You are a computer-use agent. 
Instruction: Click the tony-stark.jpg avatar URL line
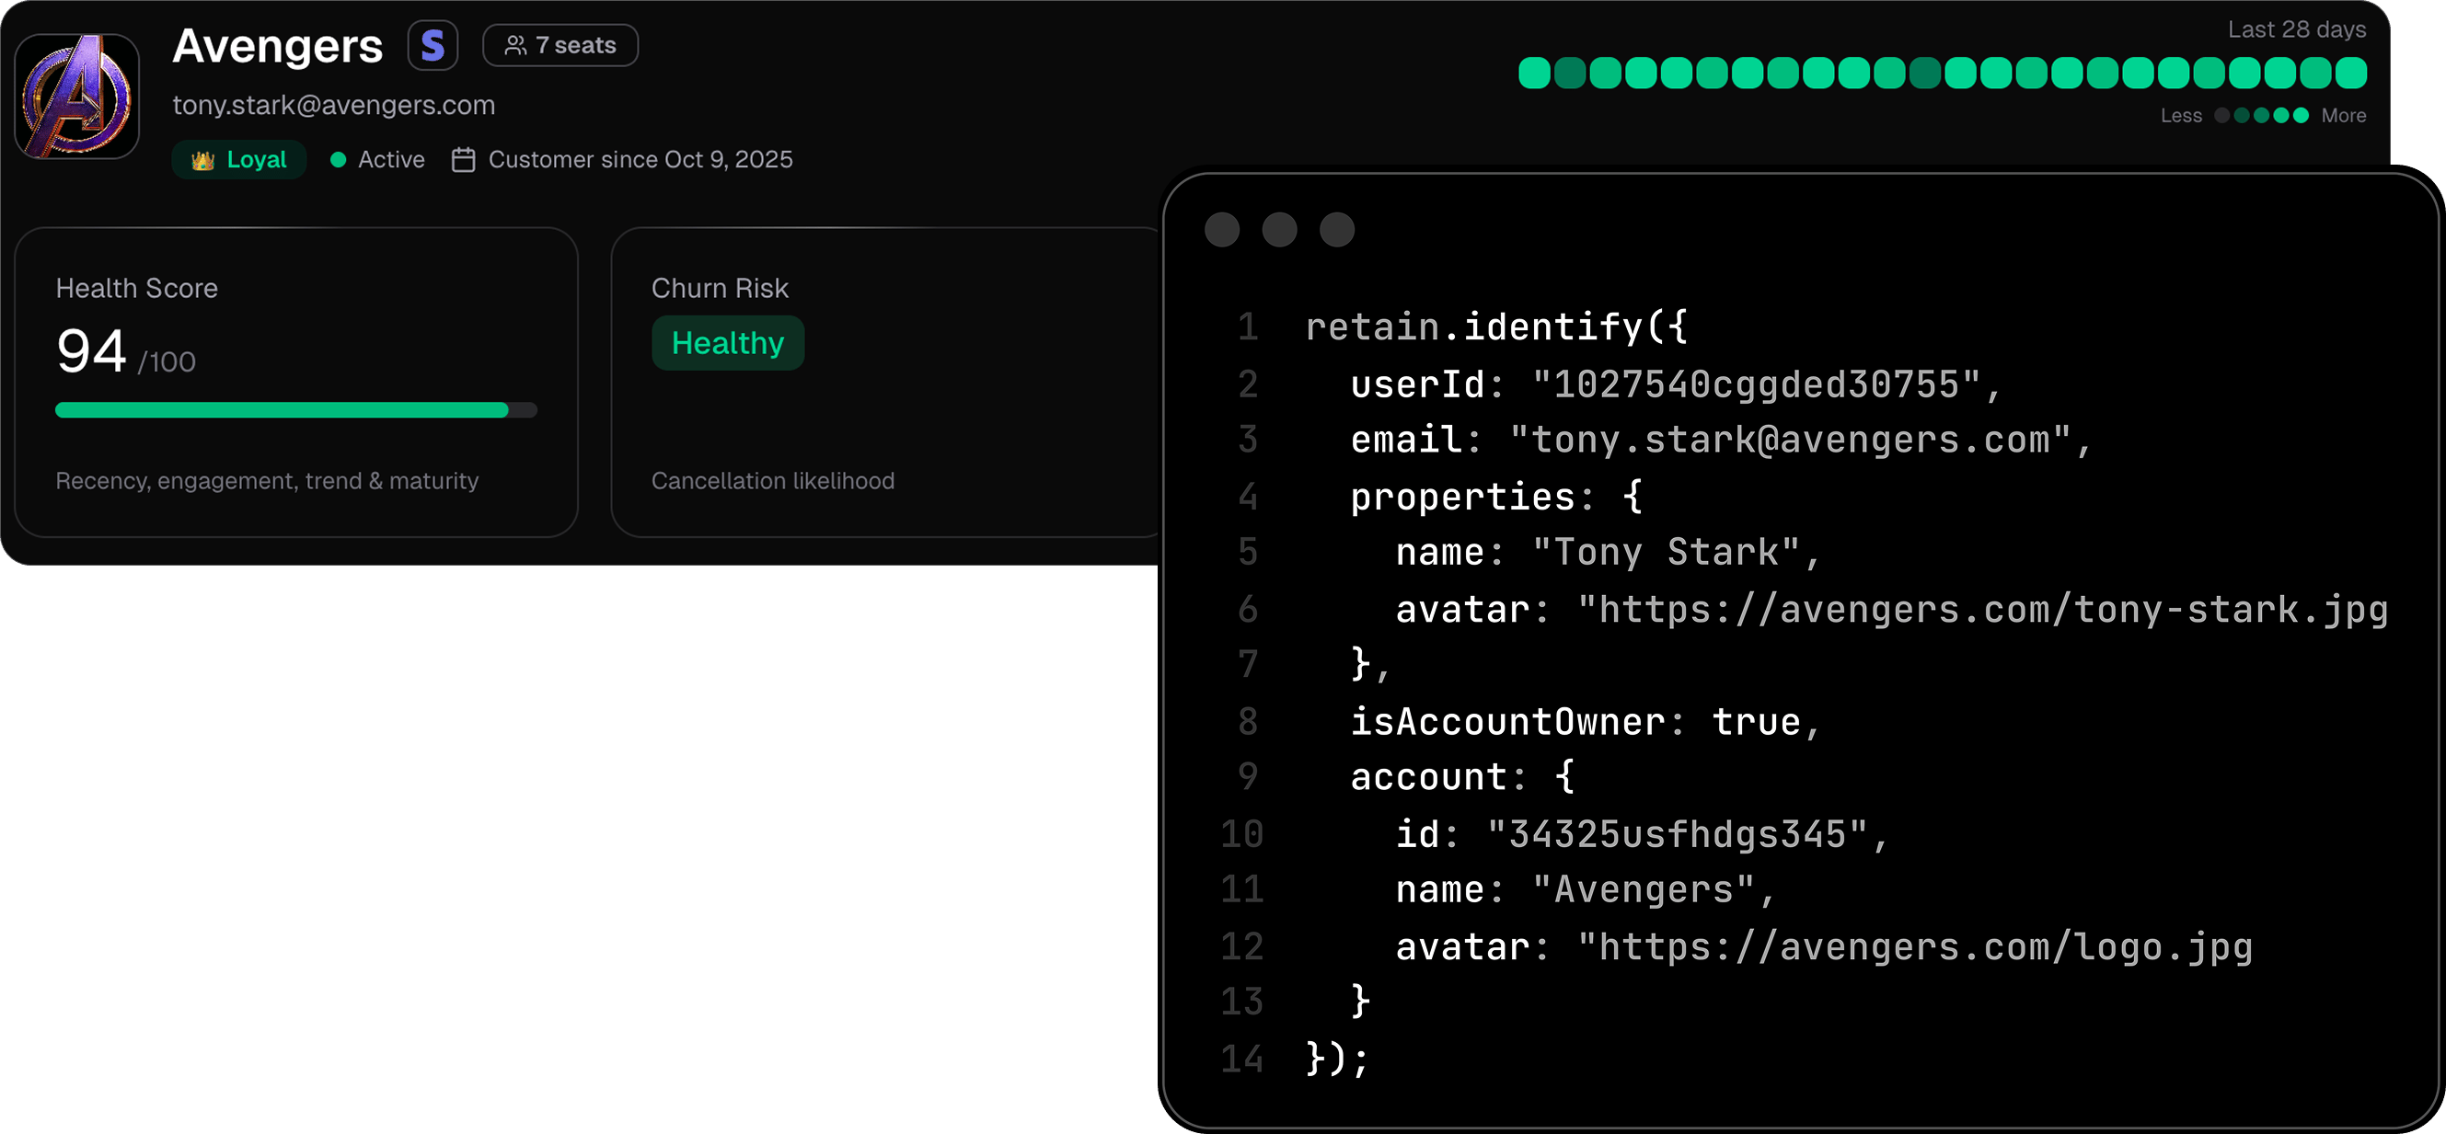[1891, 609]
